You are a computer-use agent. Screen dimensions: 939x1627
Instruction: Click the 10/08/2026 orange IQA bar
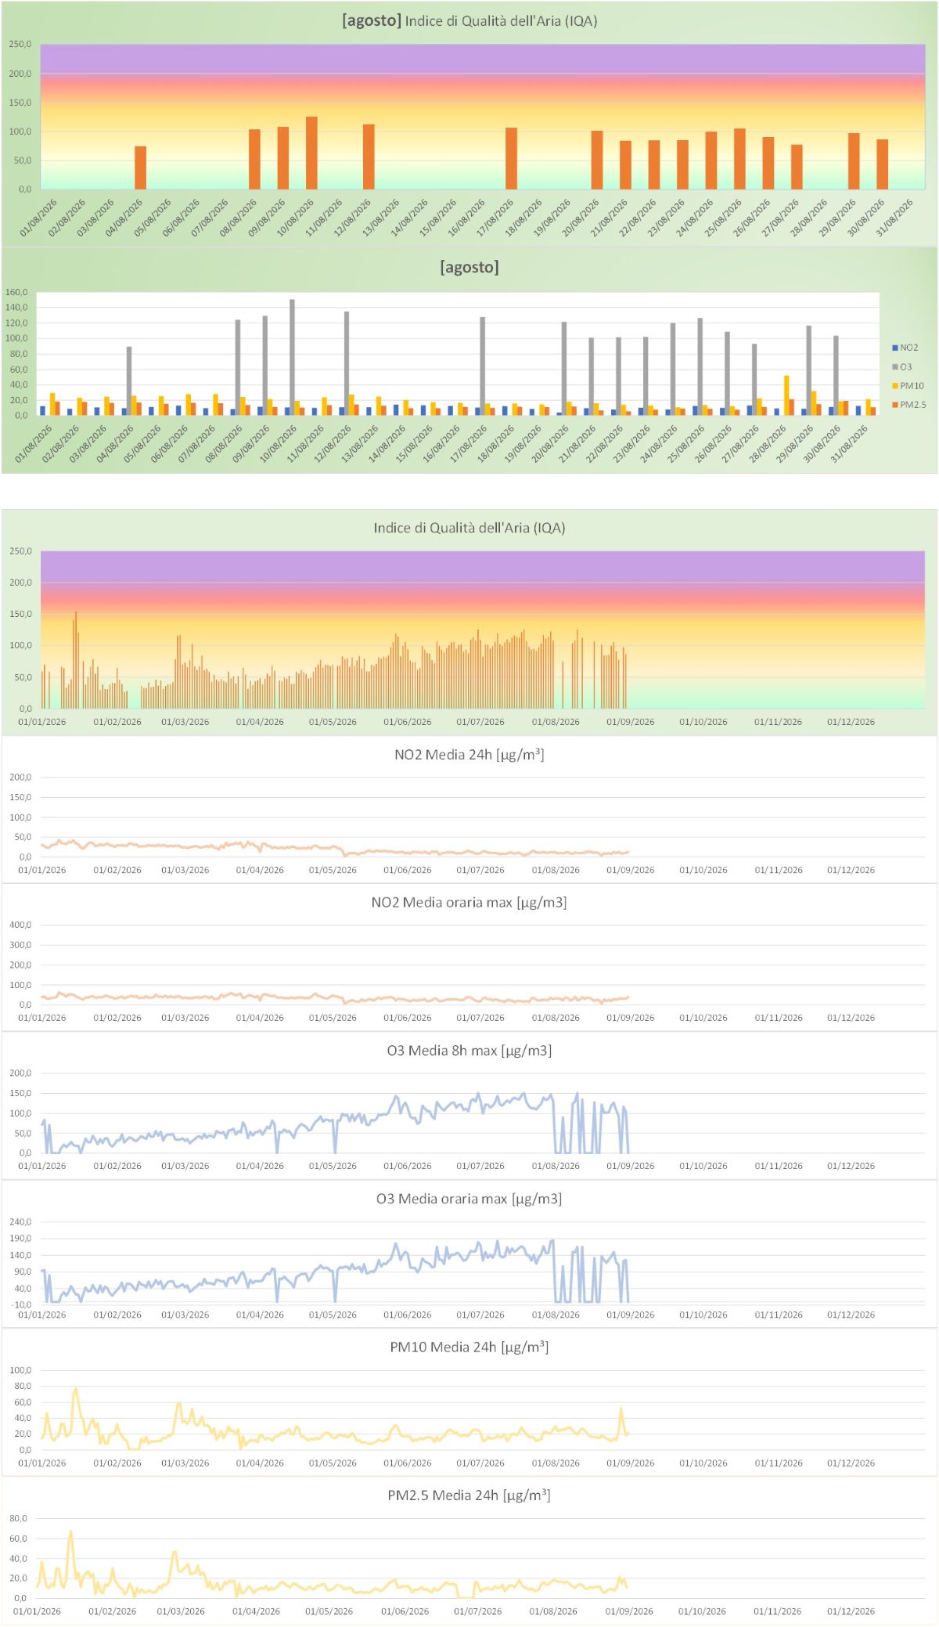(x=311, y=153)
